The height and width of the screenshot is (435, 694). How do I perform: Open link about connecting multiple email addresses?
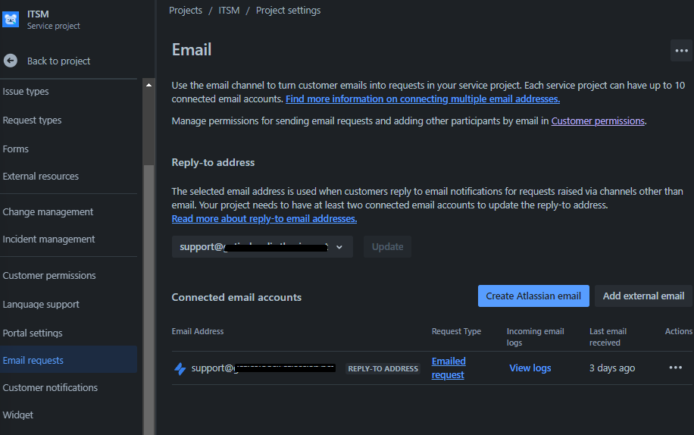click(x=423, y=99)
